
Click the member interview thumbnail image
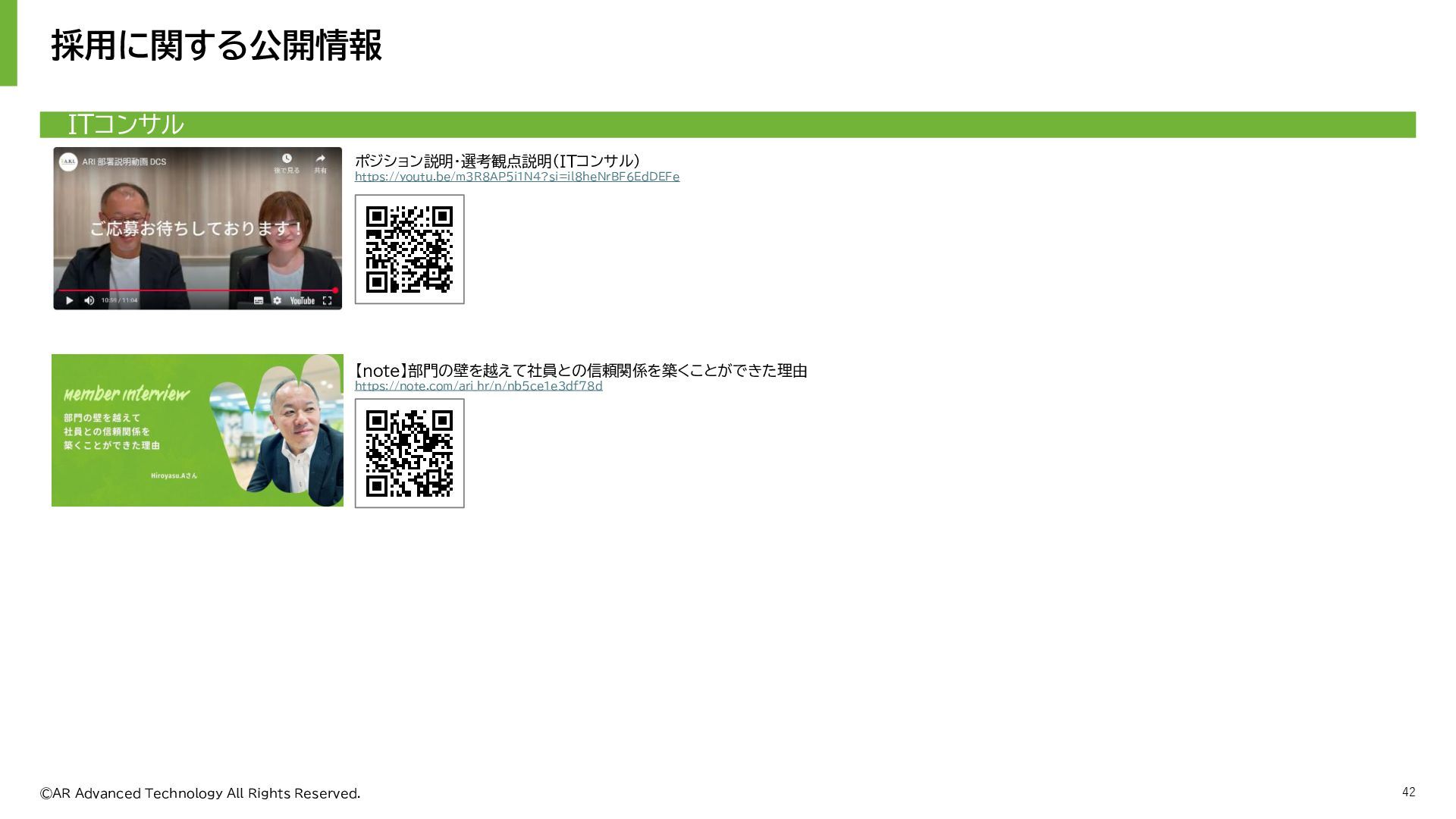click(x=197, y=430)
